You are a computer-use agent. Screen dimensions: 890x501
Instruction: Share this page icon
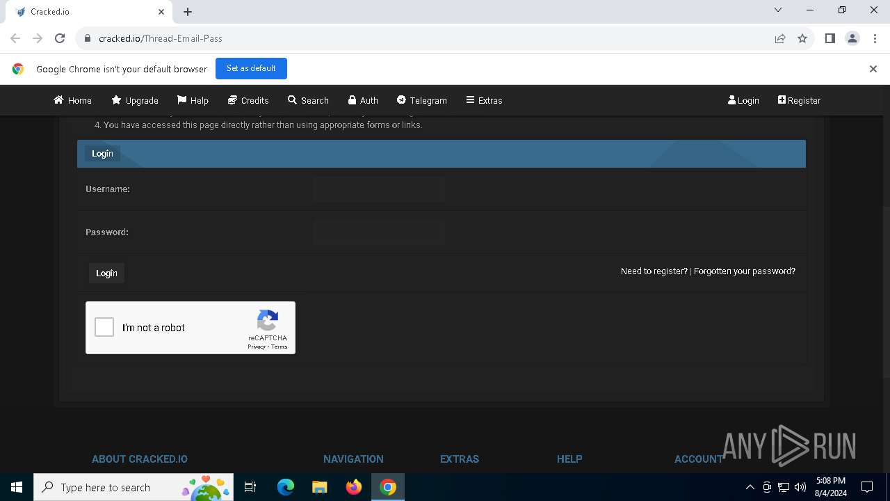tap(780, 38)
